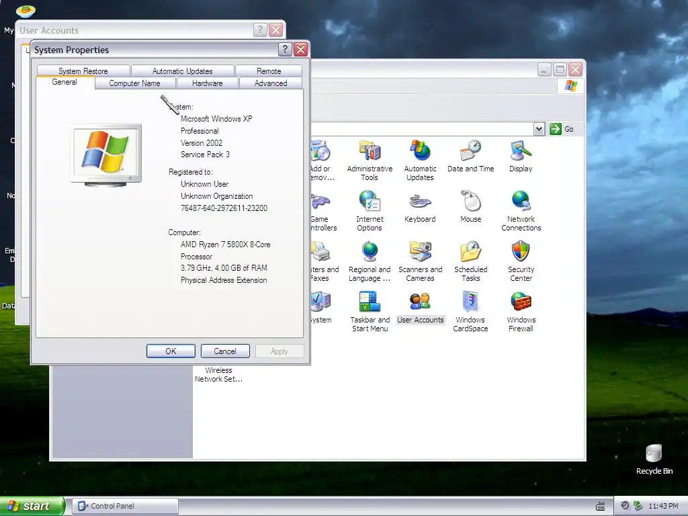Screen dimensions: 688x516
Task: Open Game Controllers icon
Action: pos(323,210)
